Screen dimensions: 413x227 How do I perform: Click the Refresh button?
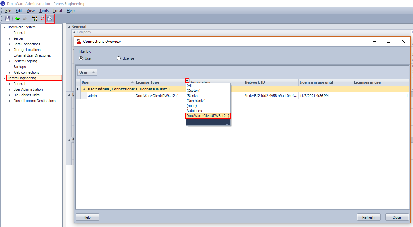pyautogui.click(x=368, y=217)
